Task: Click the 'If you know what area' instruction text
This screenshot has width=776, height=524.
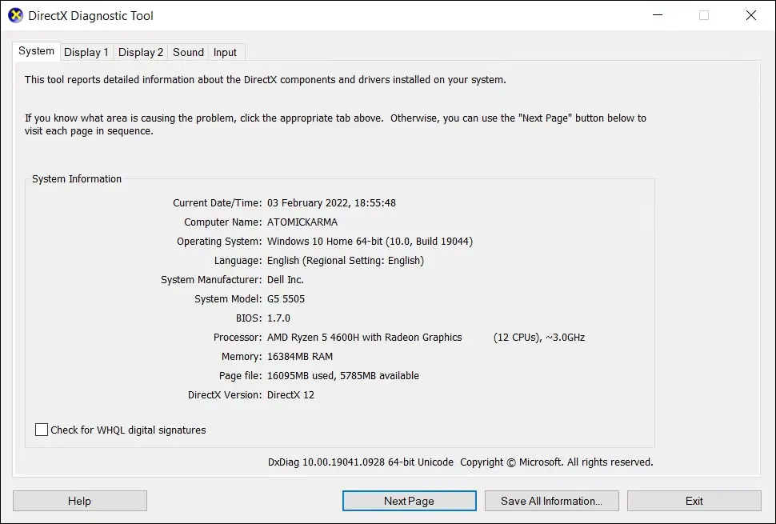Action: (335, 124)
